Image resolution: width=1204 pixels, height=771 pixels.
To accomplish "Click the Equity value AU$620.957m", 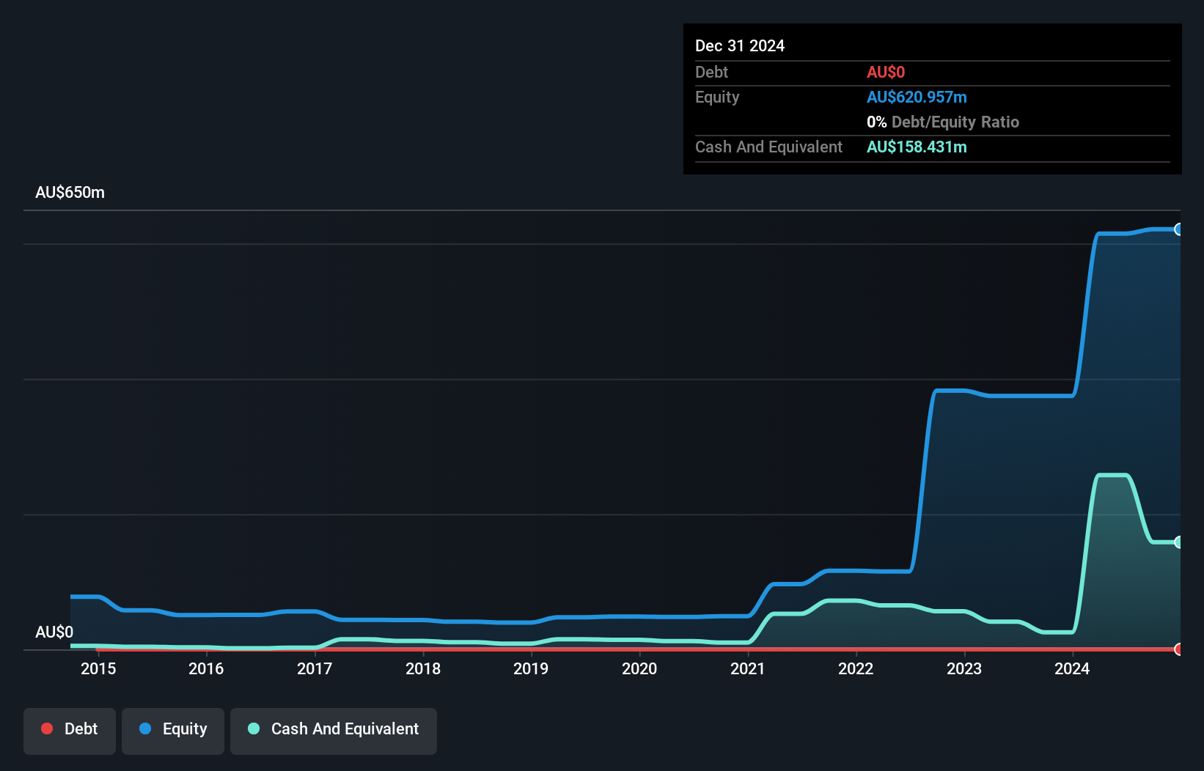I will click(917, 97).
